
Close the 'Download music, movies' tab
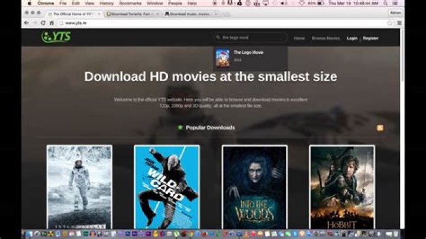[216, 14]
